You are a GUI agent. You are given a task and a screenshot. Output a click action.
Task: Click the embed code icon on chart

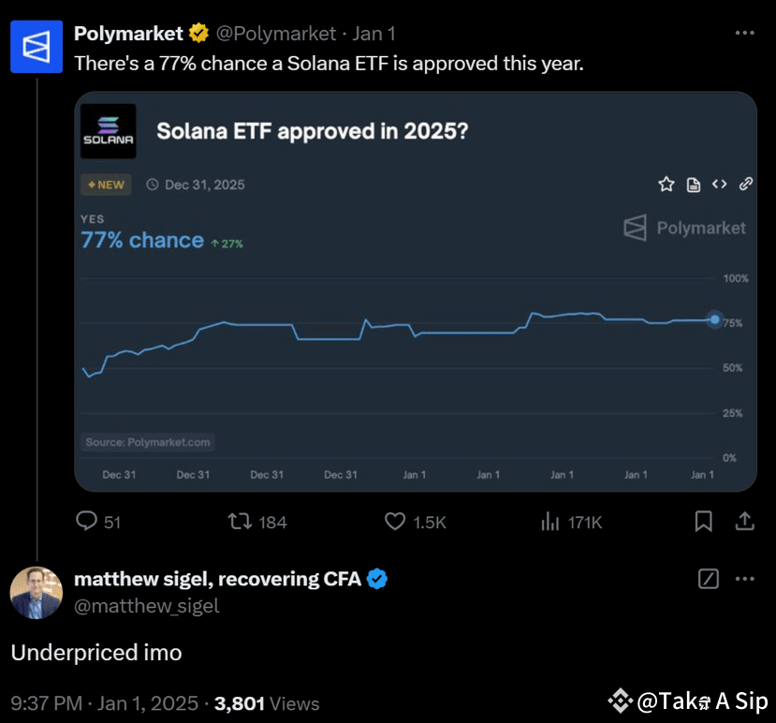pyautogui.click(x=719, y=184)
